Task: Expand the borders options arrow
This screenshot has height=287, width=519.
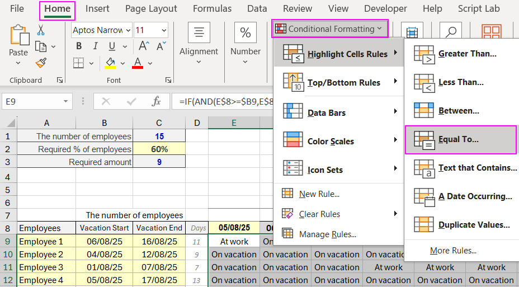Action: coord(91,63)
